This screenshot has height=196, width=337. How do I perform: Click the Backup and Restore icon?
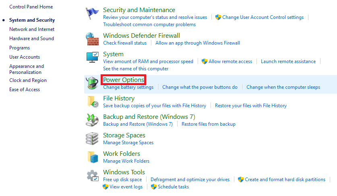click(x=92, y=120)
